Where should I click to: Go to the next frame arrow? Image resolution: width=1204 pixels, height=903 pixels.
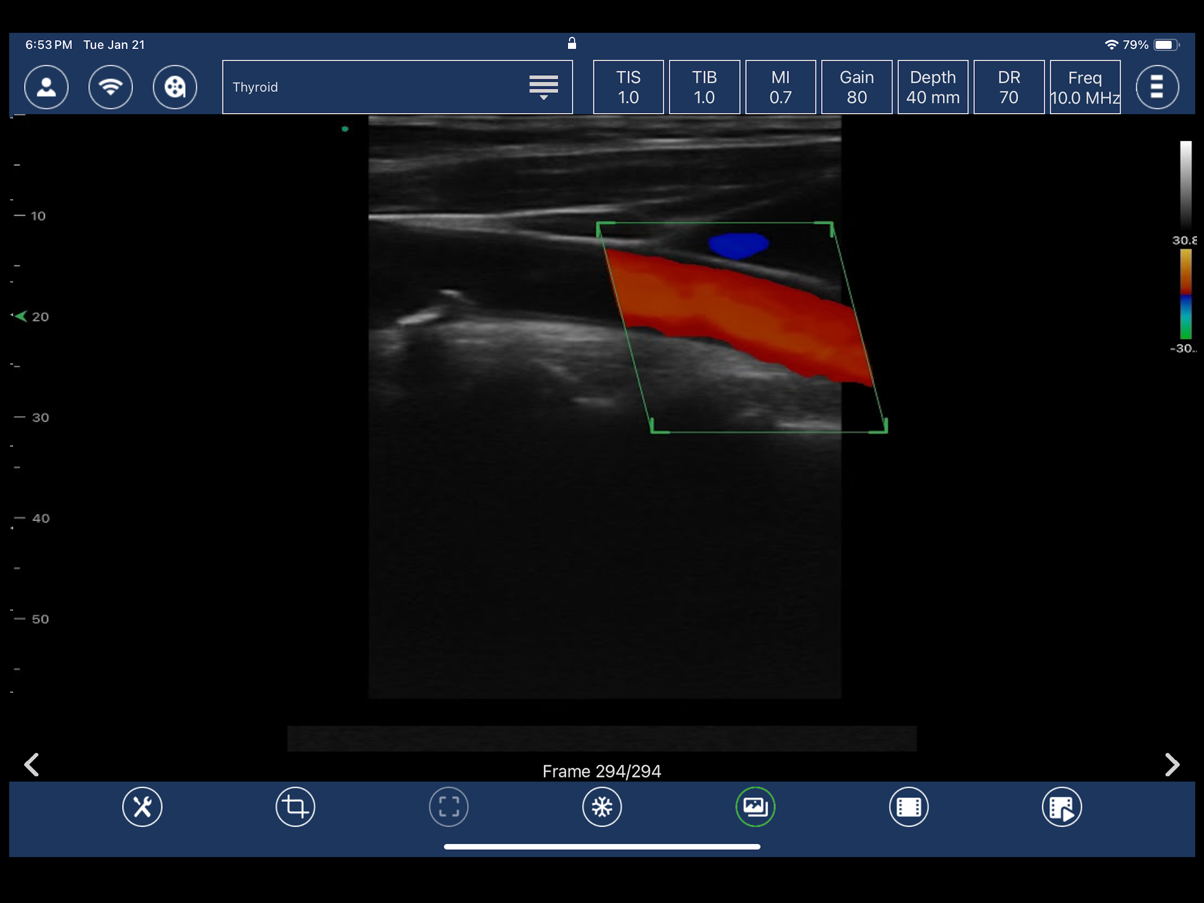1172,765
